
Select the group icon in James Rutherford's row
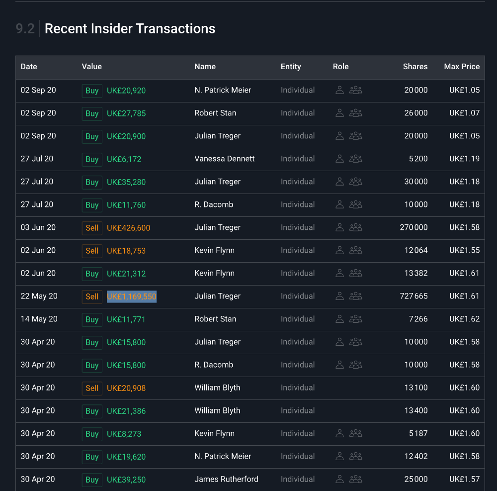coord(355,479)
